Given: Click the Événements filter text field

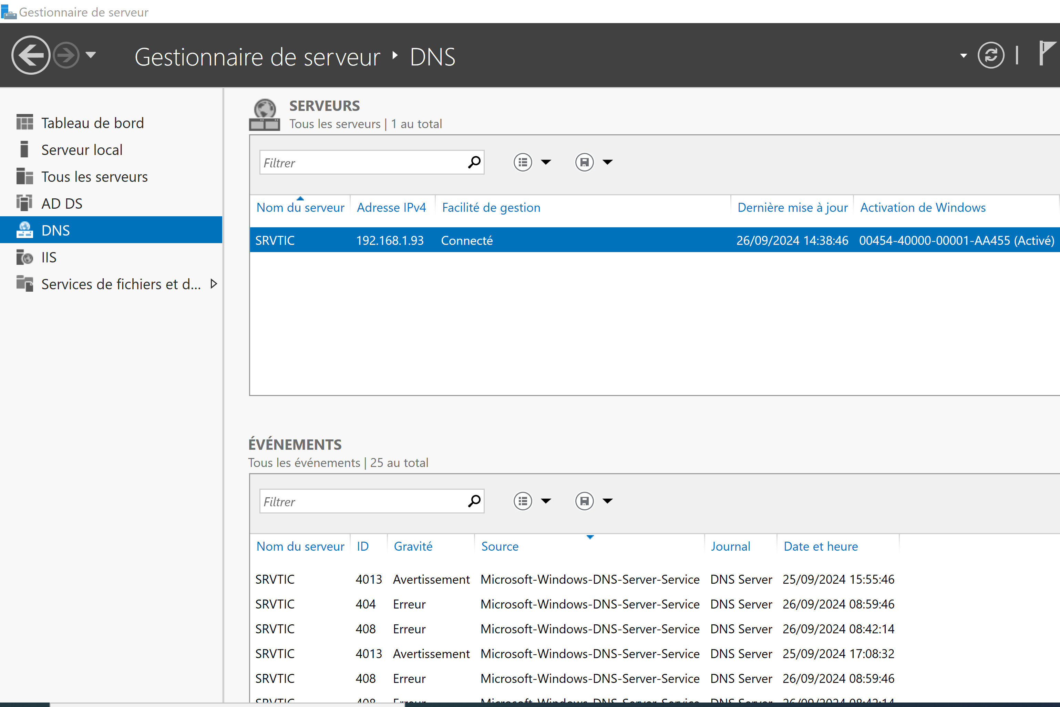Looking at the screenshot, I should click(x=363, y=501).
